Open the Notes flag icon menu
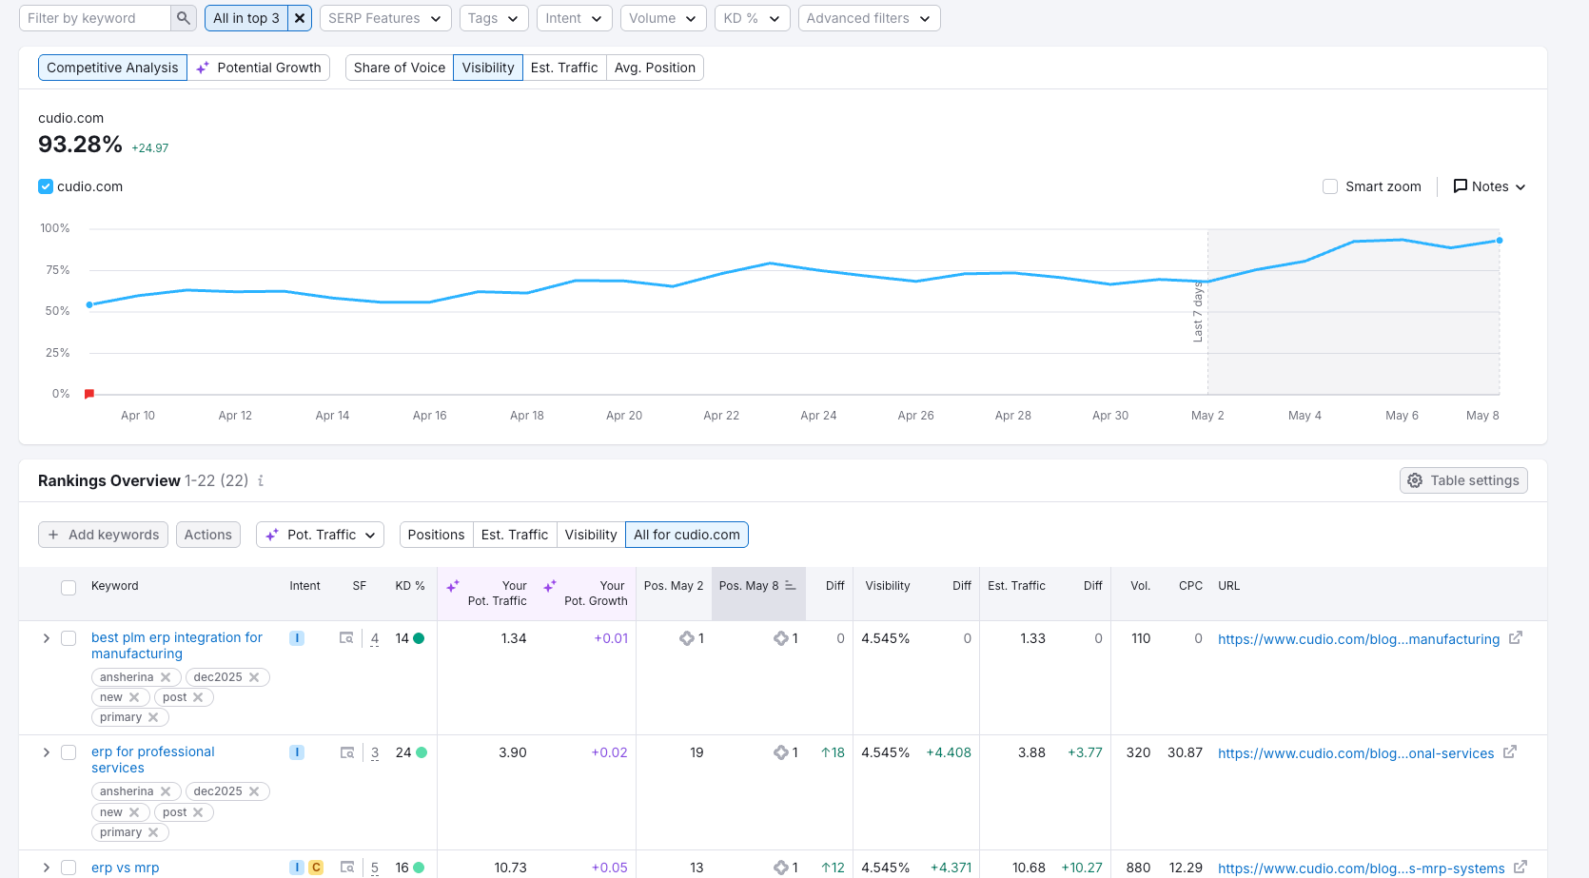Image resolution: width=1589 pixels, height=878 pixels. [1489, 186]
